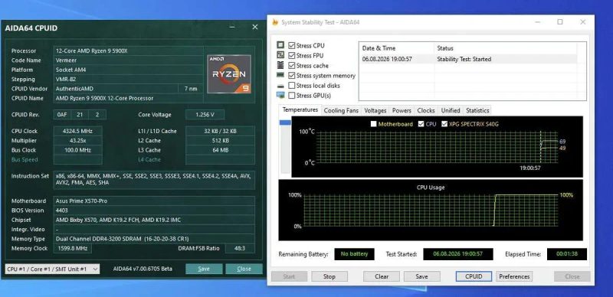Click the cache chip icon beside Stress cache
The height and width of the screenshot is (297, 613).
(x=280, y=65)
